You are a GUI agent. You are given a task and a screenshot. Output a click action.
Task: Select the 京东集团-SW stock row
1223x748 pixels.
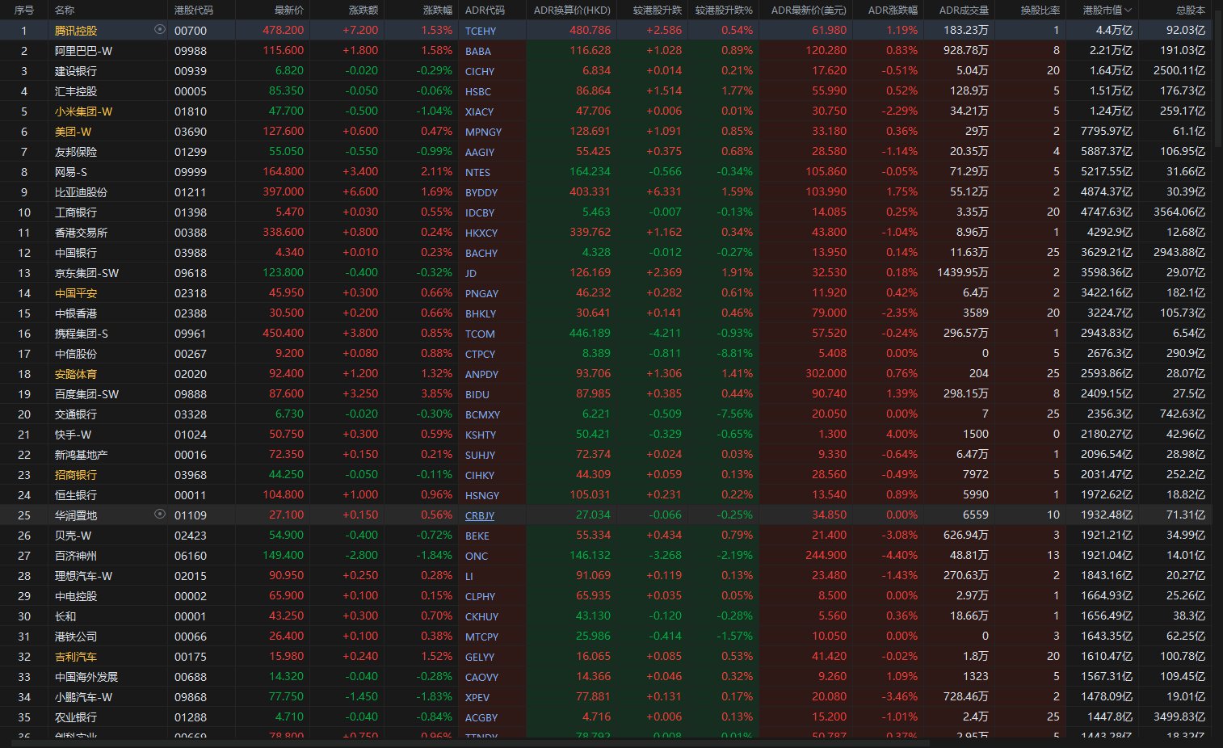pos(606,272)
